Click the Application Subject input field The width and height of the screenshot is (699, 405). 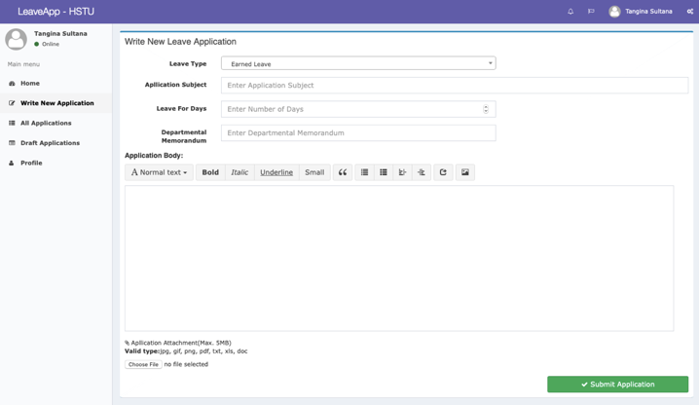click(x=454, y=86)
